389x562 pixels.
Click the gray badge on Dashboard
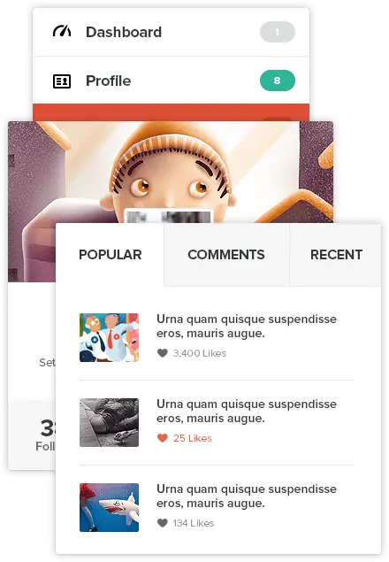point(278,32)
